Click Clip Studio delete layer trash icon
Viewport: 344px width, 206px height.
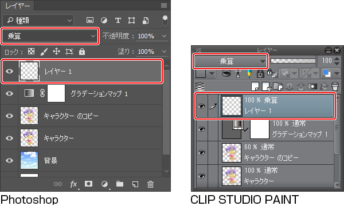pyautogui.click(x=335, y=86)
